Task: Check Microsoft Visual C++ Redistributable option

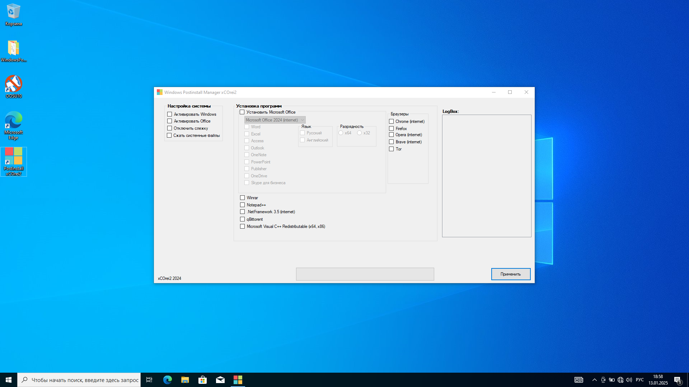Action: (x=243, y=226)
